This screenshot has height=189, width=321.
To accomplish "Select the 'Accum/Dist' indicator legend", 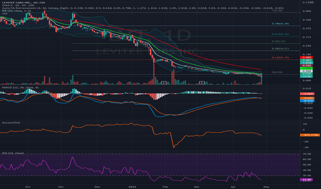I will pos(11,123).
